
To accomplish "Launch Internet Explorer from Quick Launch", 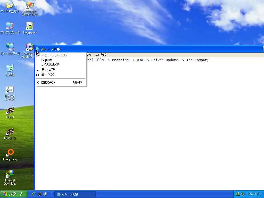I will click(34, 194).
